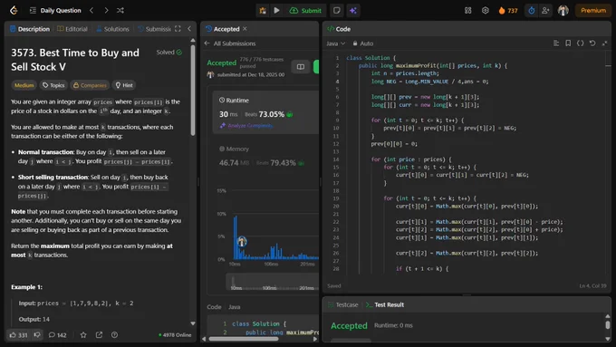The height and width of the screenshot is (347, 616).
Task: Expand the Companies tag
Action: coord(90,85)
